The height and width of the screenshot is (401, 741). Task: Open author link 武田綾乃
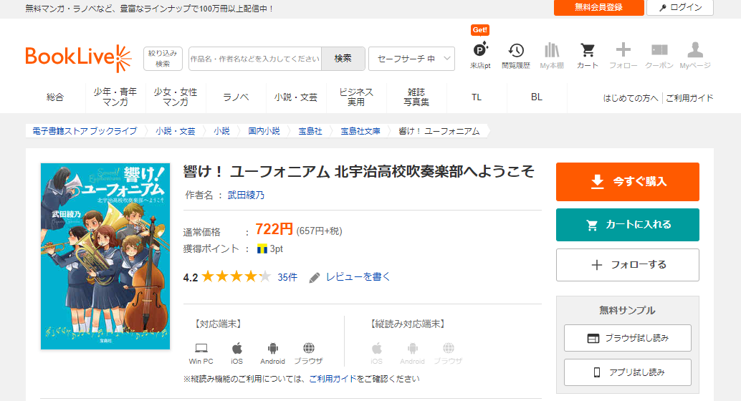(246, 195)
